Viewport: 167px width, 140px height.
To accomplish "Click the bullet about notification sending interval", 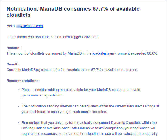I will pos(90,109).
